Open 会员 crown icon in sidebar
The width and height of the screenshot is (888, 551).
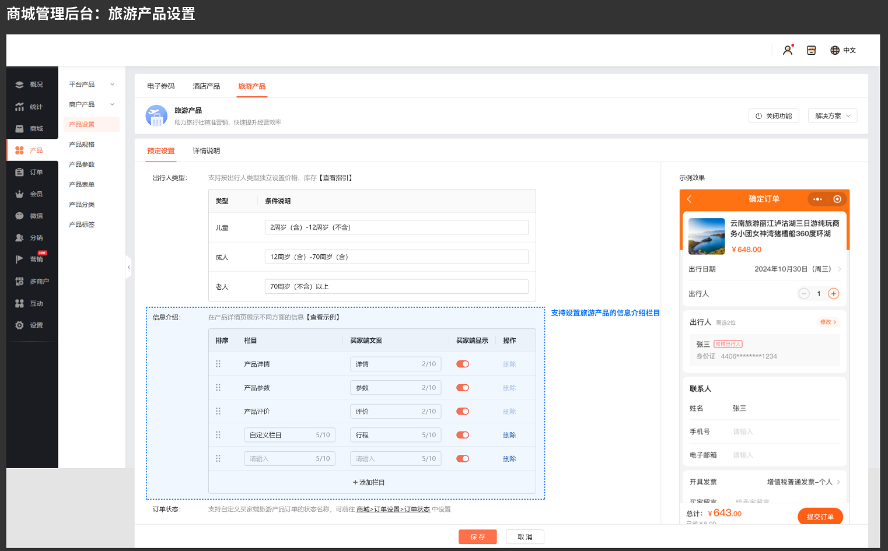[x=19, y=194]
